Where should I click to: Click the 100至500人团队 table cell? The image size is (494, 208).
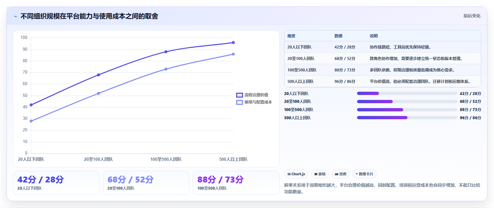click(x=302, y=70)
